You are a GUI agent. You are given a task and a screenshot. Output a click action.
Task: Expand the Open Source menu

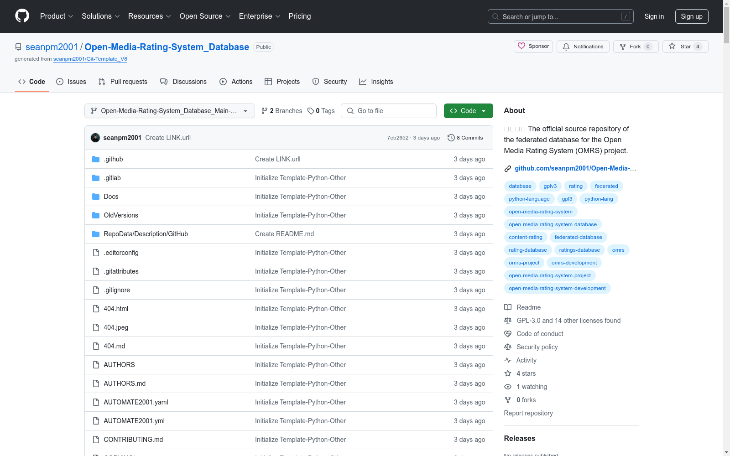point(205,16)
